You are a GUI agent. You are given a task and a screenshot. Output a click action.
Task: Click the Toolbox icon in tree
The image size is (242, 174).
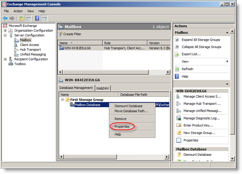(x=11, y=64)
